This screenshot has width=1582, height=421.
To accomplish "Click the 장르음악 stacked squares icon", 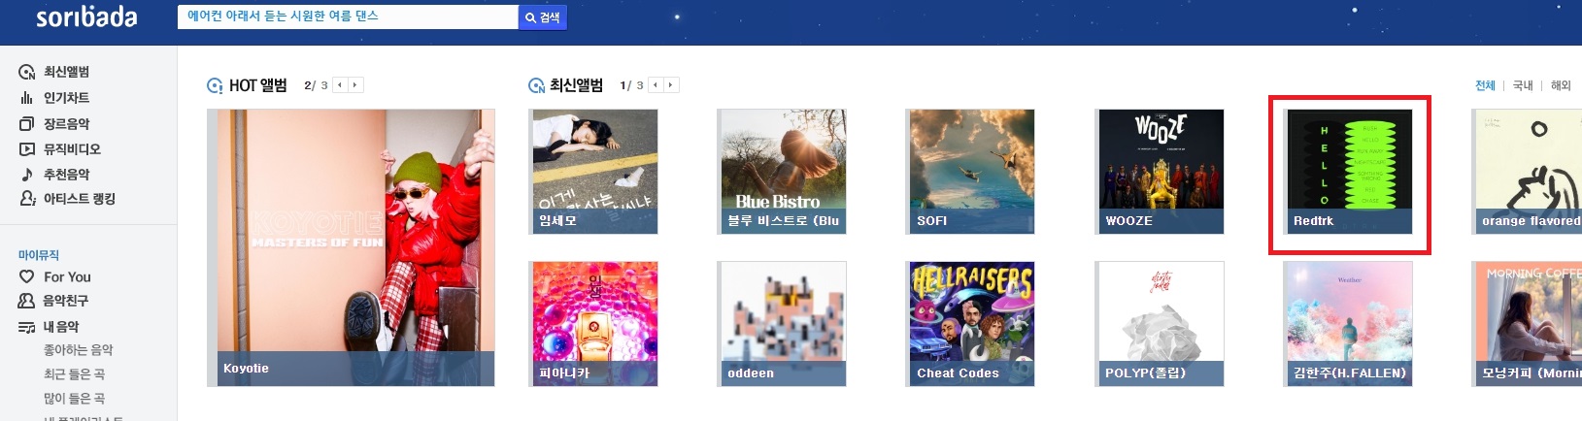I will tap(27, 124).
